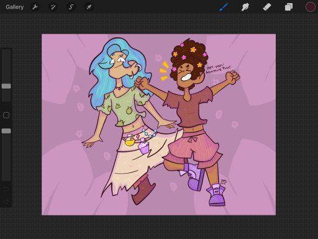Open the active color swatch
Screen dimensions: 318x239
click(310, 7)
